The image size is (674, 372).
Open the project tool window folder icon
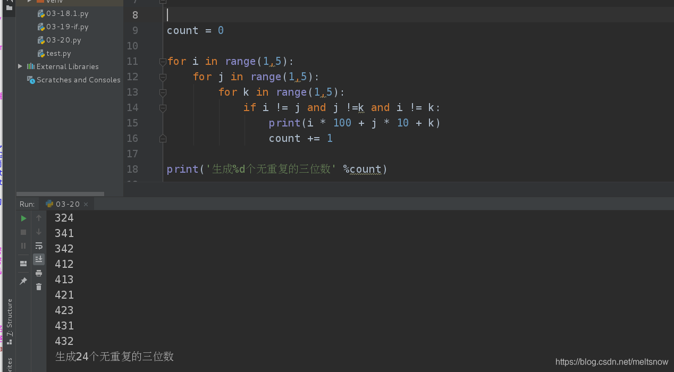9,7
